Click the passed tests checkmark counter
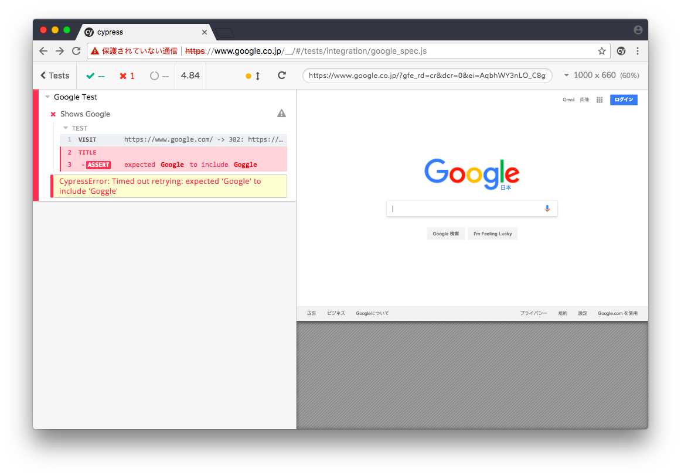 tap(96, 76)
